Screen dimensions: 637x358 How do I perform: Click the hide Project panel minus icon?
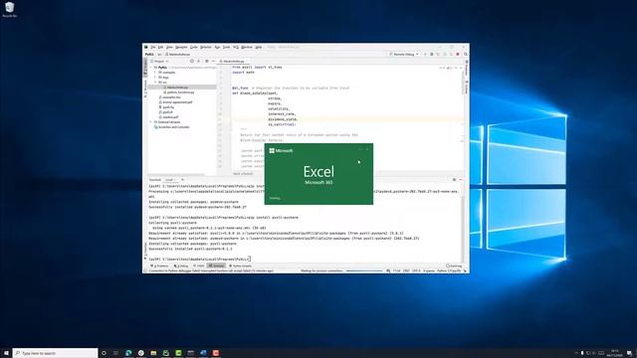[x=213, y=62]
